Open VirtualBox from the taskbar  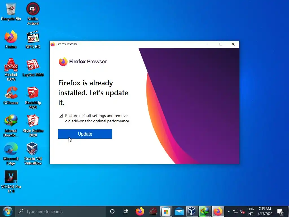pos(192,211)
